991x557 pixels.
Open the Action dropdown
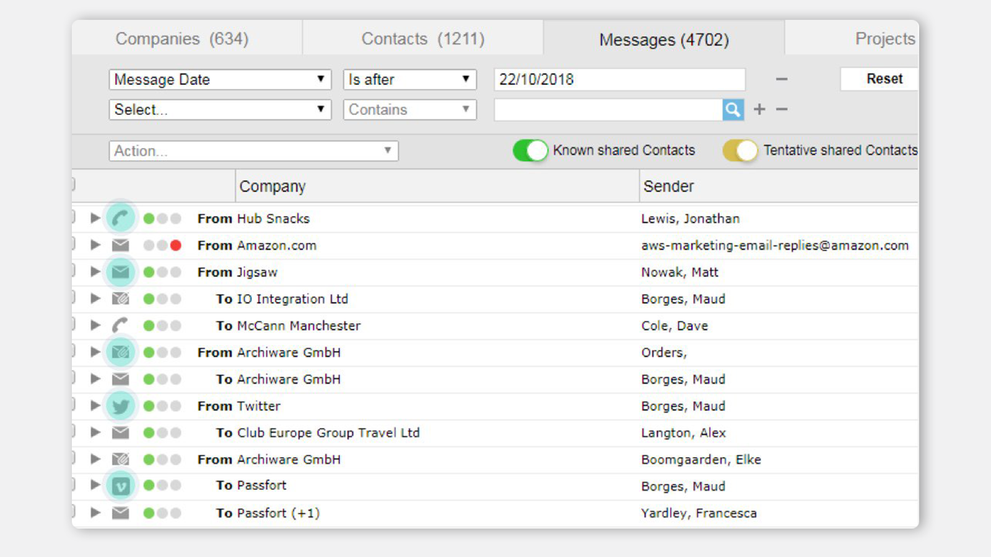(x=253, y=150)
